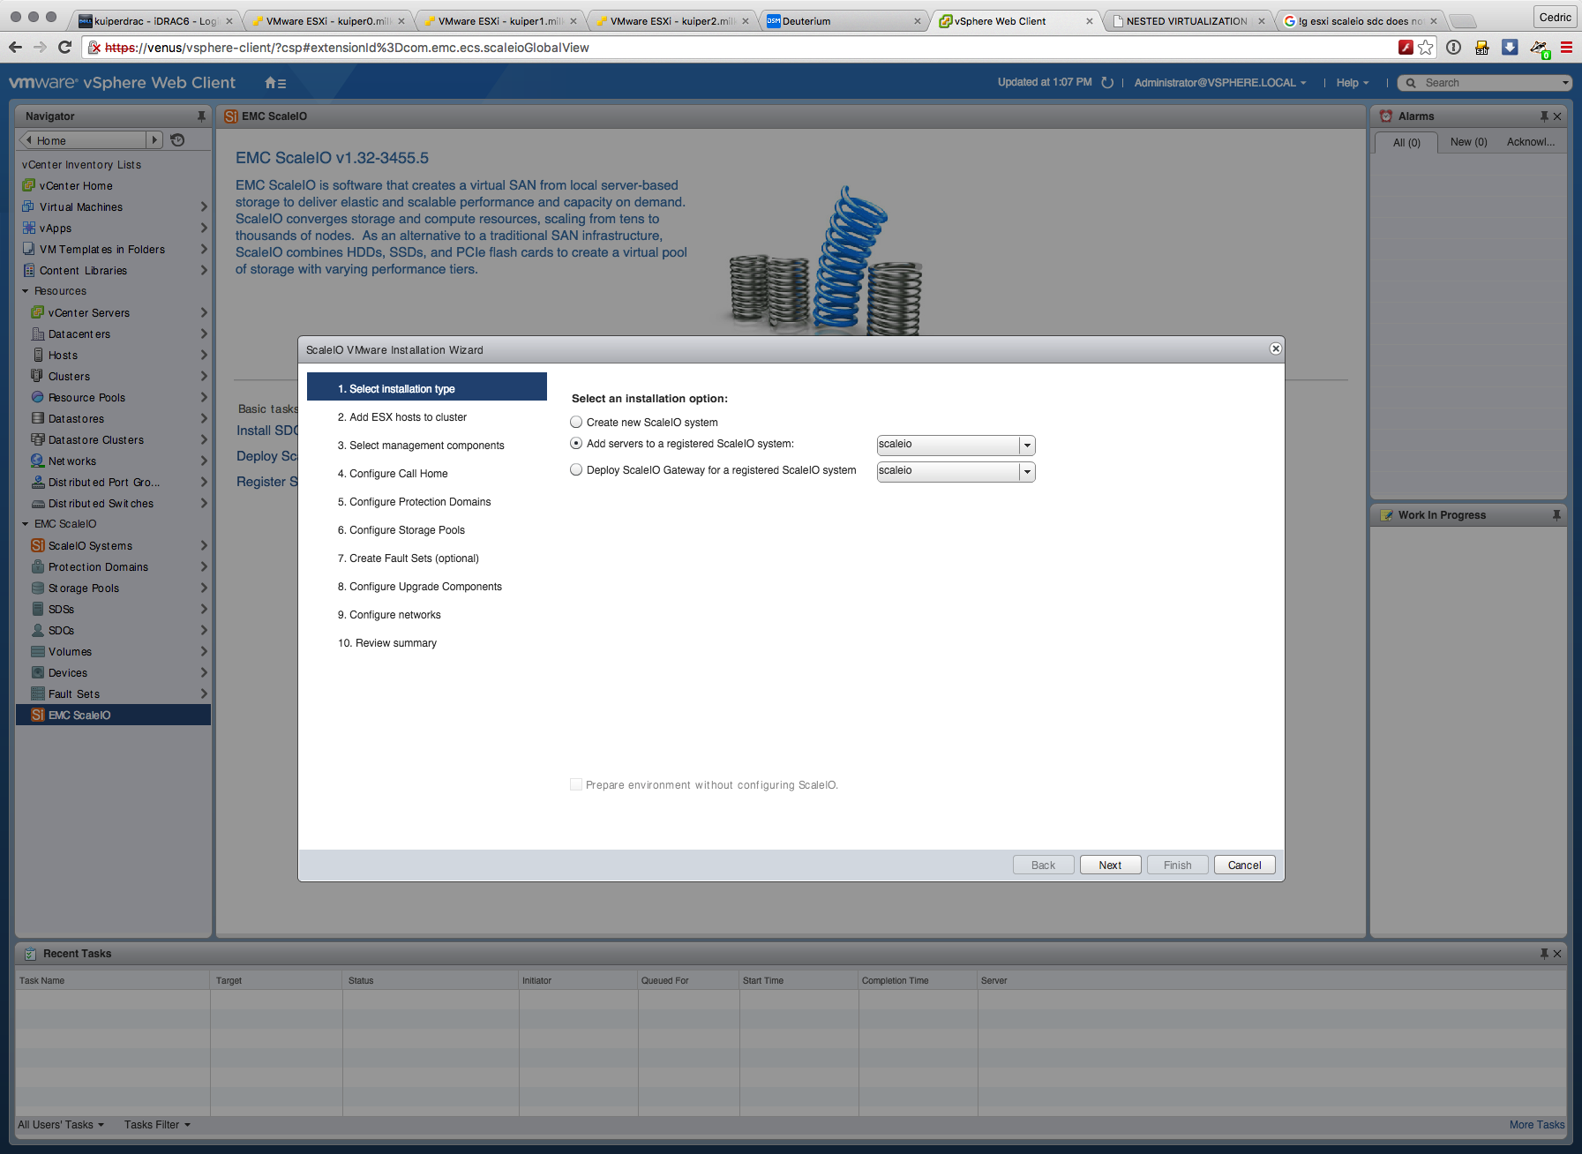Pin the Alarms panel
Screen dimensions: 1582x1154
[x=1544, y=116]
